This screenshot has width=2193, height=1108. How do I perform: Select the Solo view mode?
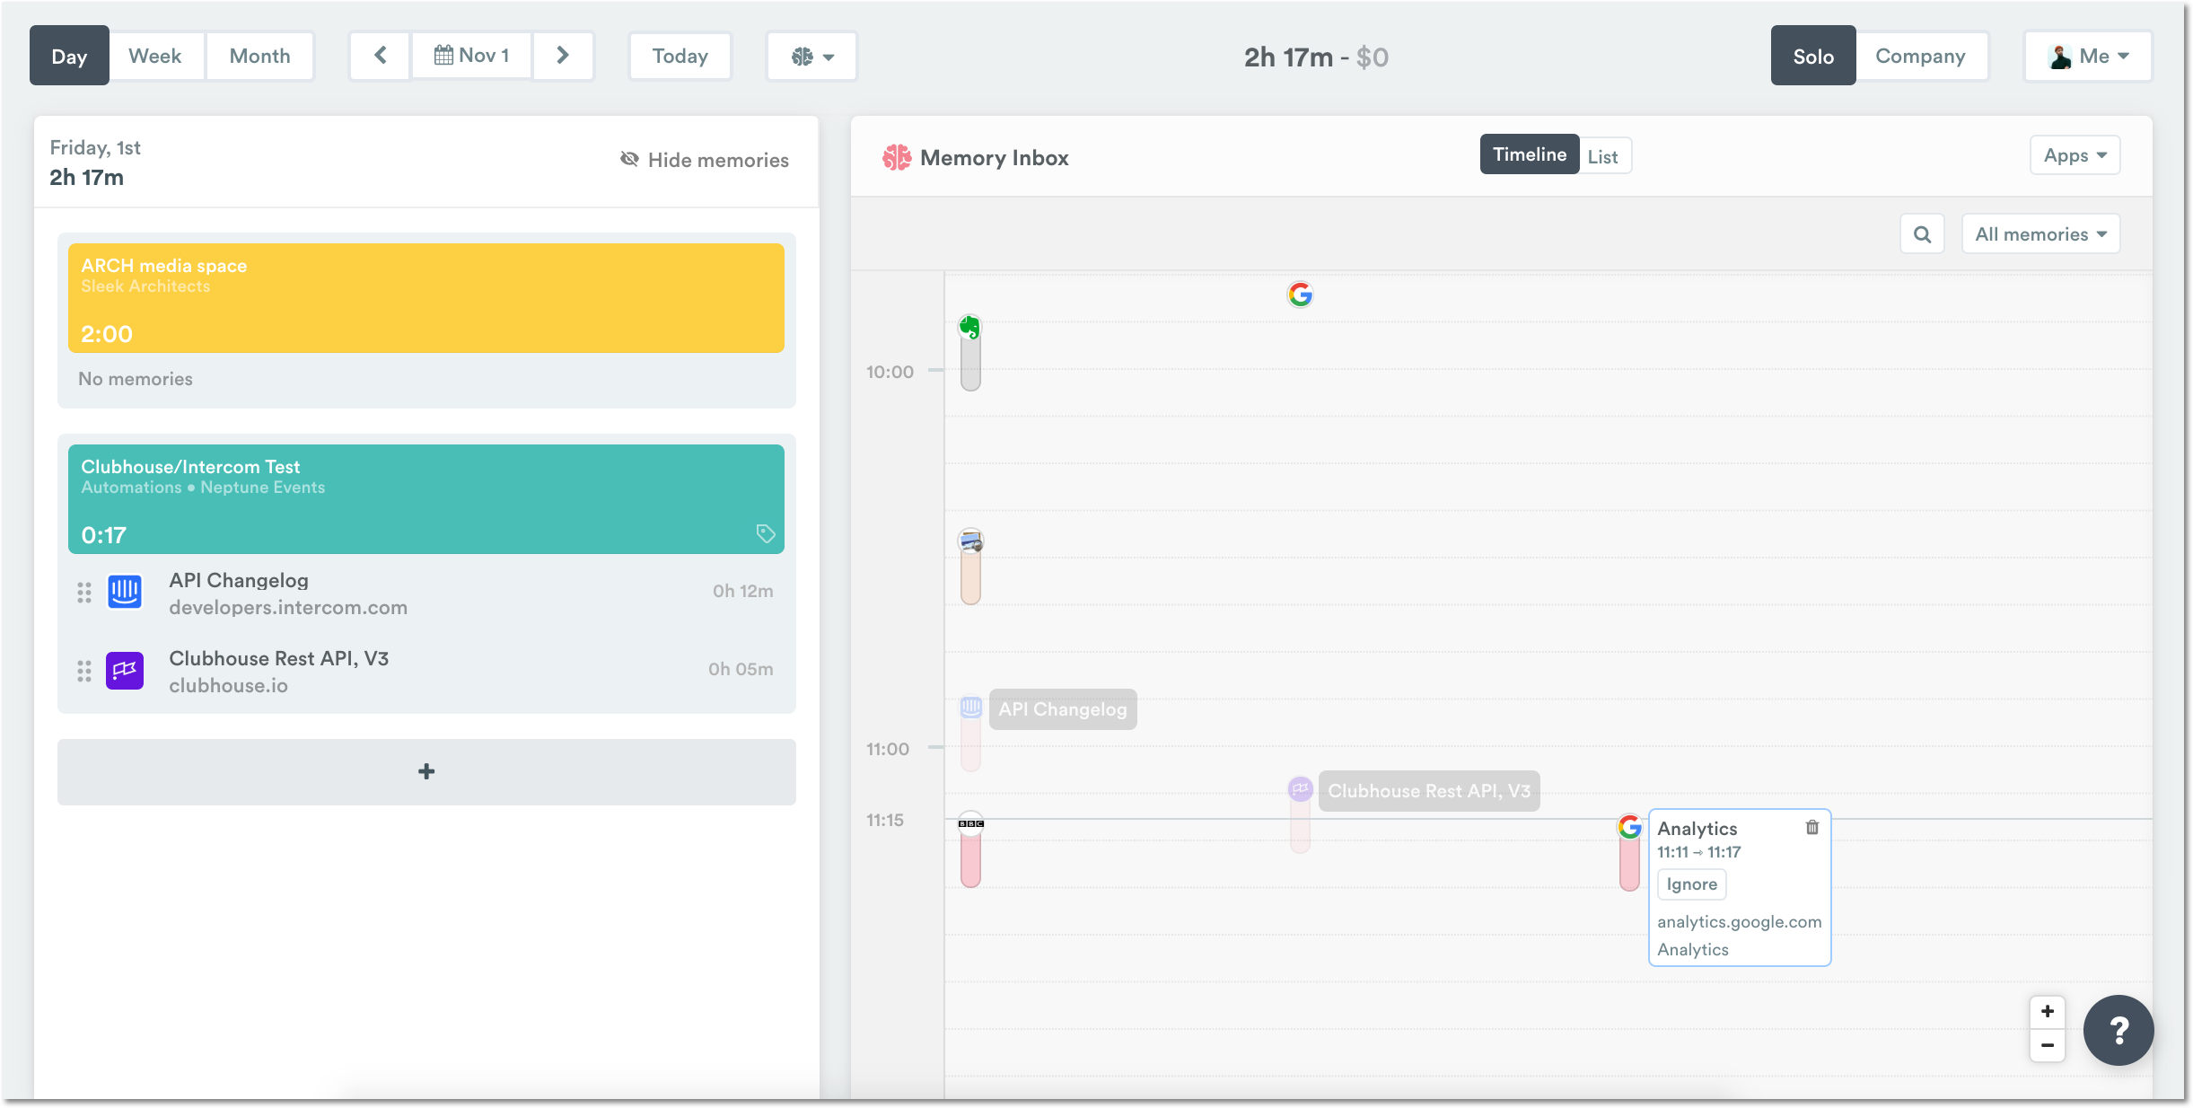coord(1811,56)
